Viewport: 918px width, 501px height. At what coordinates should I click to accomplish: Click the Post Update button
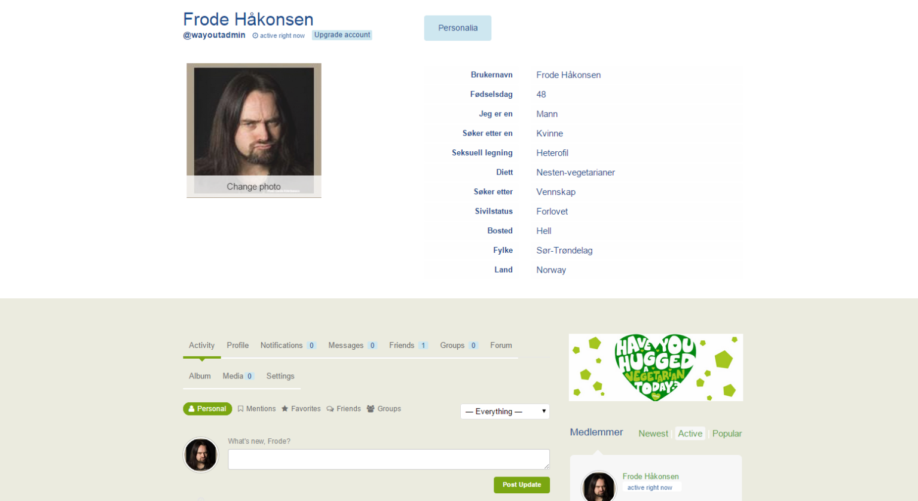point(522,485)
